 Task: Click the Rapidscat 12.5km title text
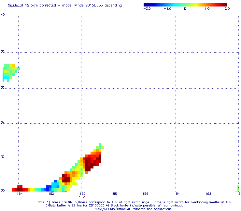coord(64,6)
